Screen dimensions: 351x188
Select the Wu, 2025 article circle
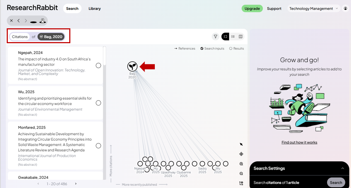pyautogui.click(x=98, y=103)
